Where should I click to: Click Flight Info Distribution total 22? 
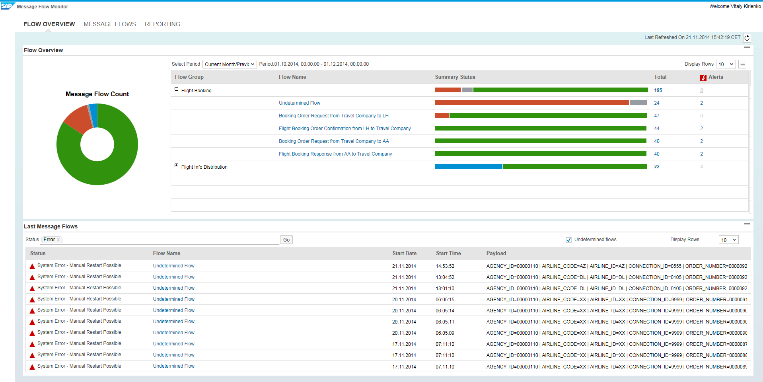pyautogui.click(x=656, y=167)
